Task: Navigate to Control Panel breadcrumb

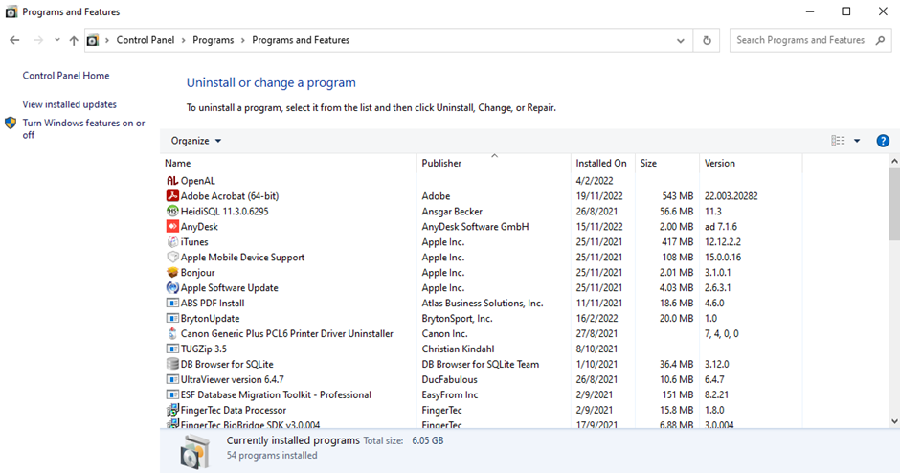Action: (x=146, y=40)
